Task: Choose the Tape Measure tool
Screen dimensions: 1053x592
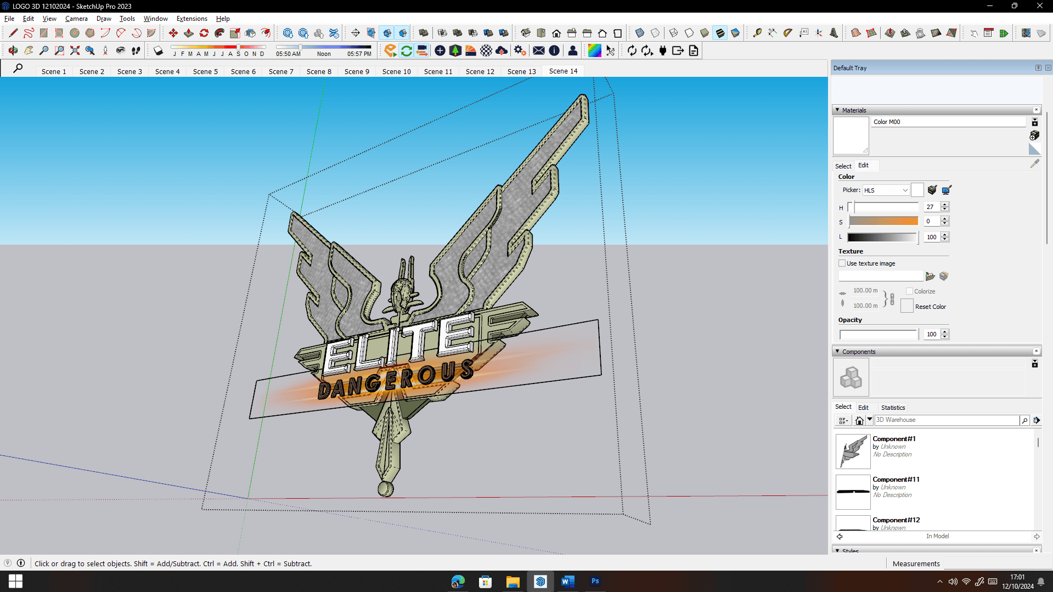Action: coord(757,33)
